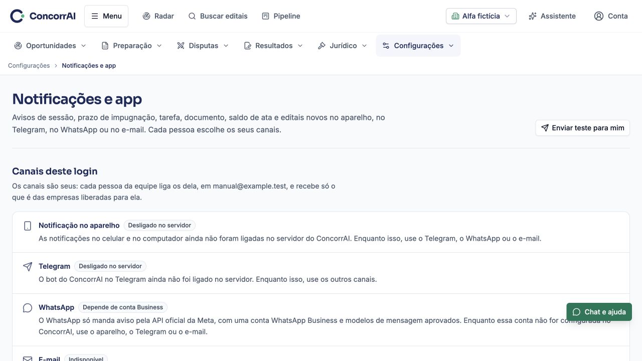Click the "WhatsApp" channel title
Screen dimensions: 642x361
56,307
